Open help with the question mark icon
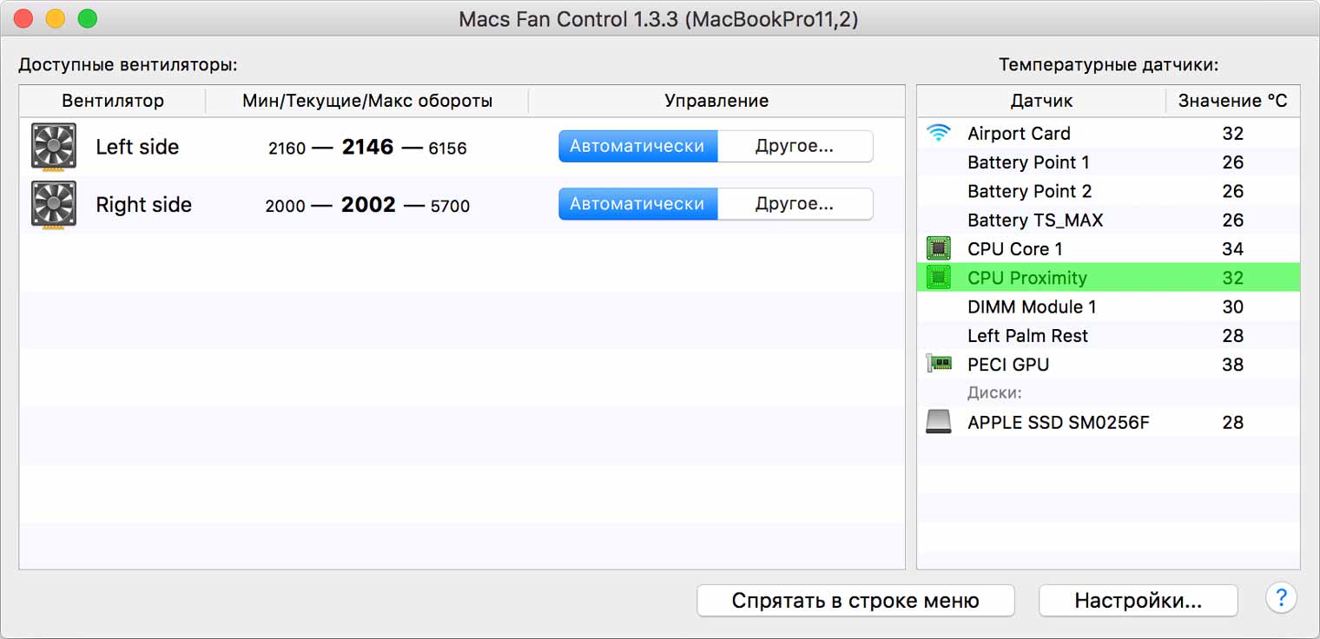Image resolution: width=1320 pixels, height=639 pixels. point(1281,598)
